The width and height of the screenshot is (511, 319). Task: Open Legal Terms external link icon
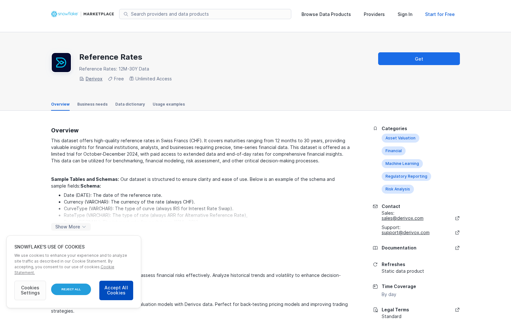pos(457,310)
